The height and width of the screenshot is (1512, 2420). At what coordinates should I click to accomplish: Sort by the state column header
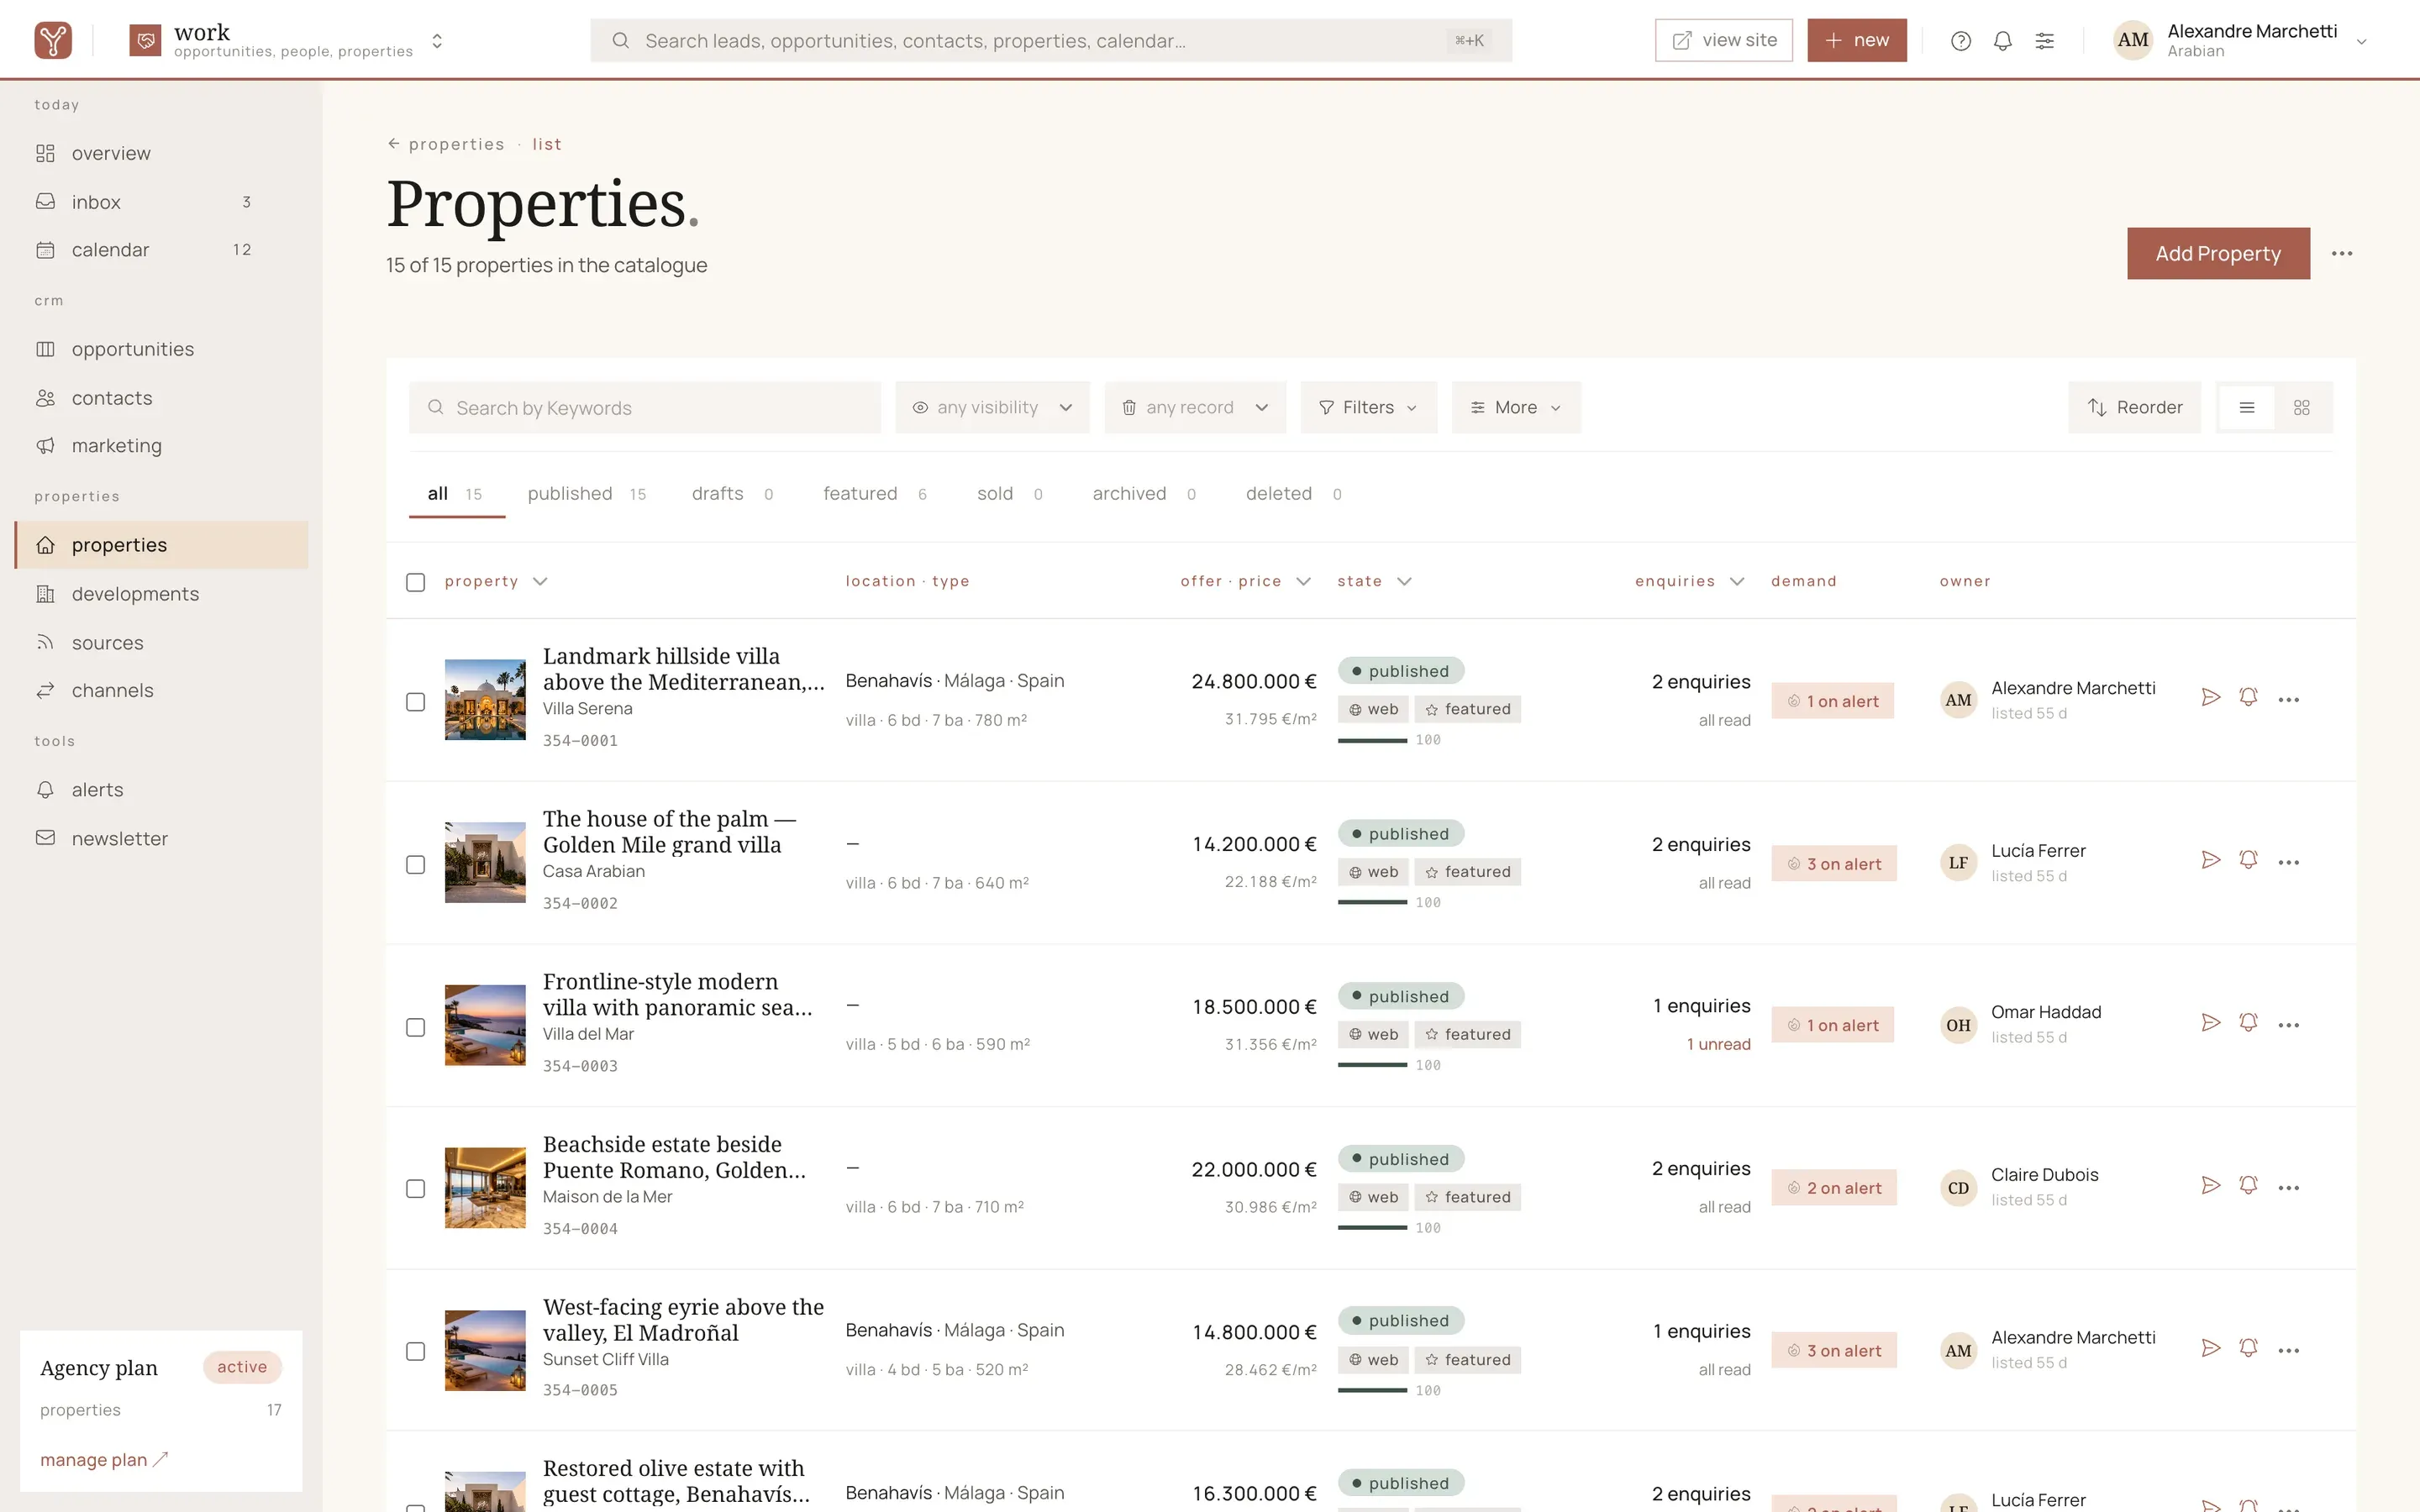(x=1374, y=581)
